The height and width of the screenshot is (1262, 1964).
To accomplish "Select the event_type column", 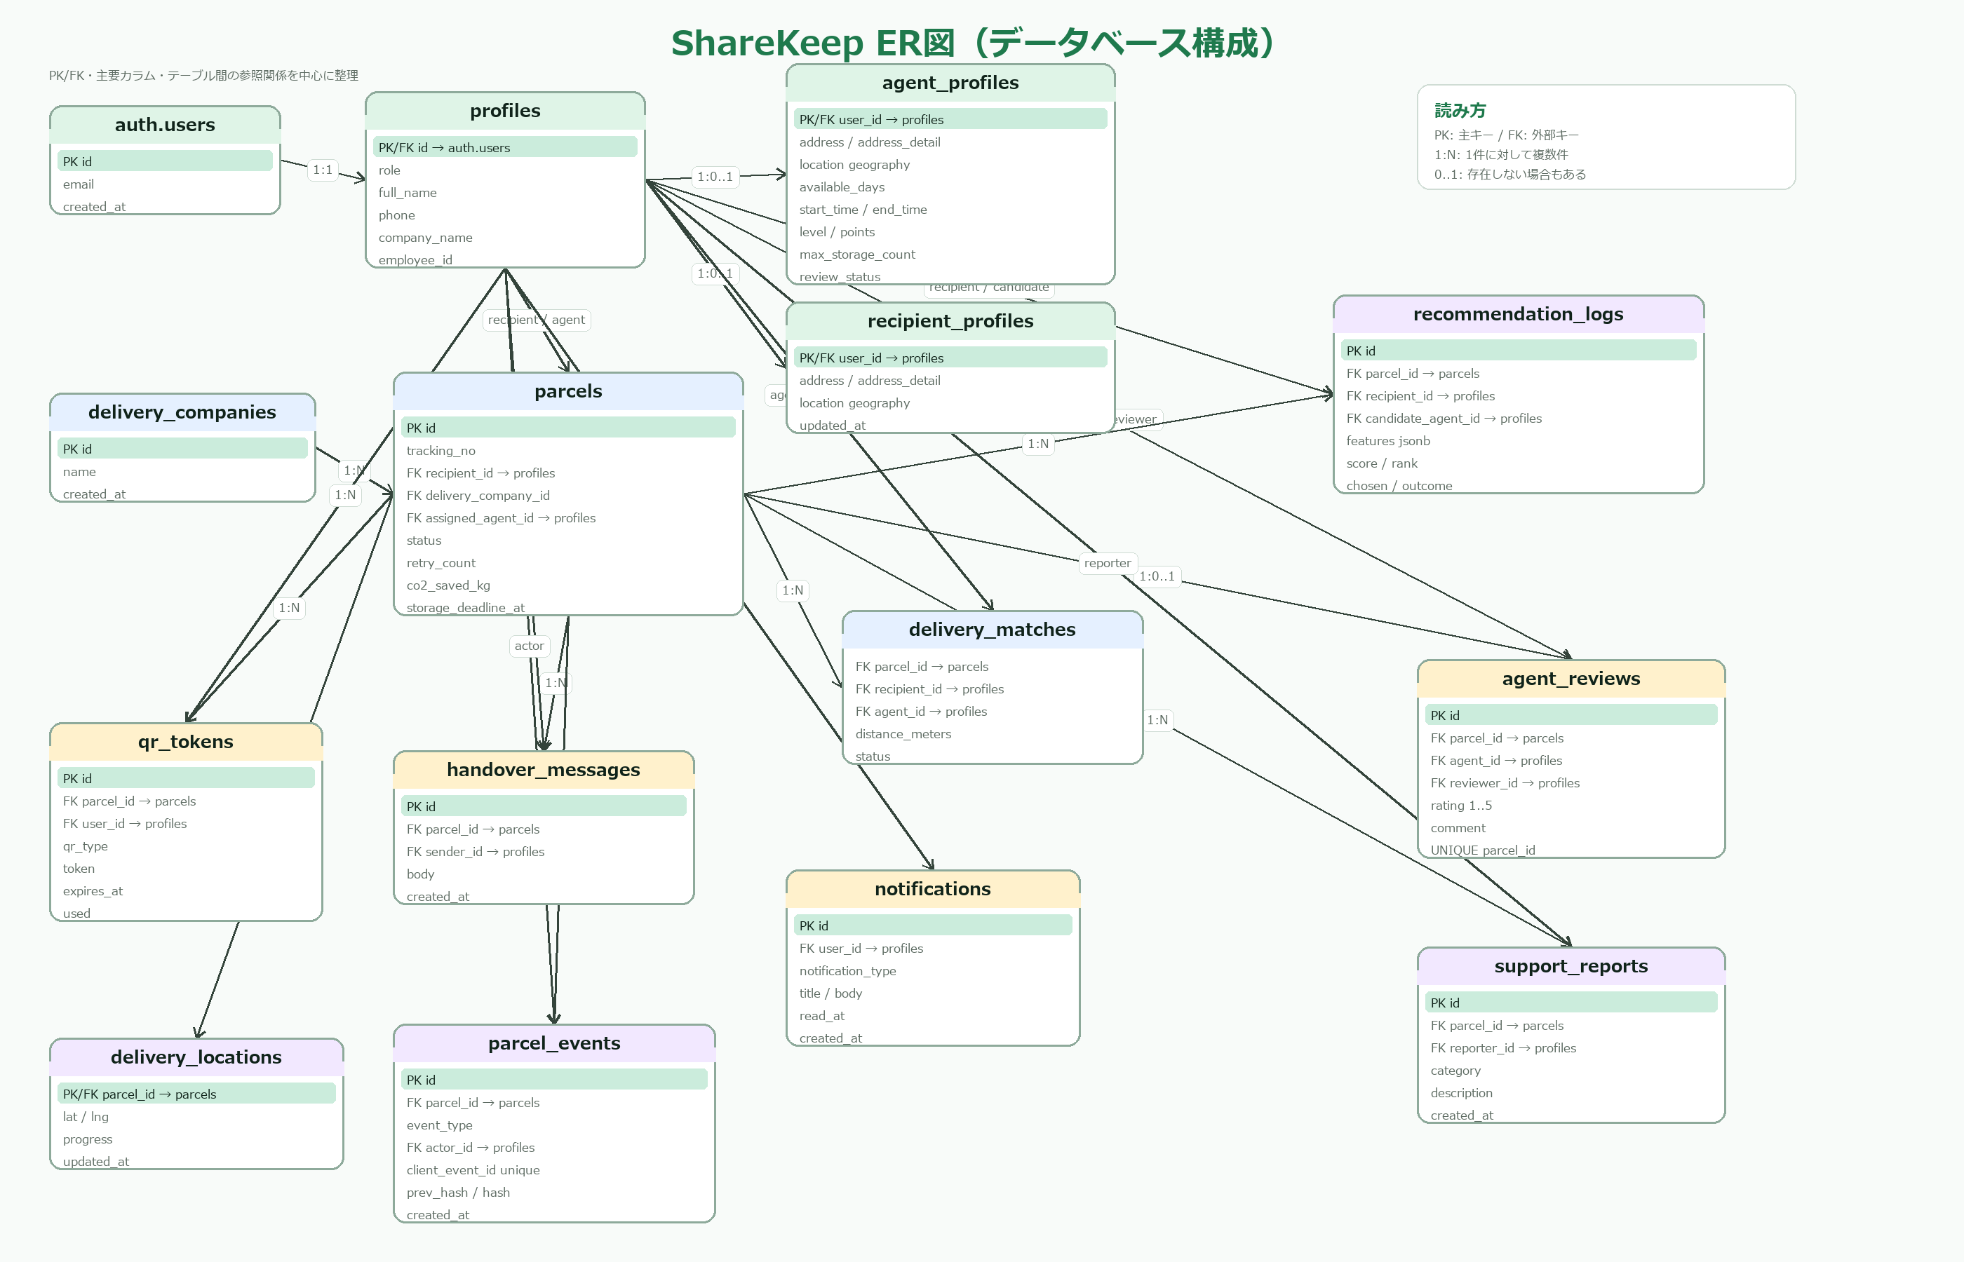I will (x=439, y=1125).
